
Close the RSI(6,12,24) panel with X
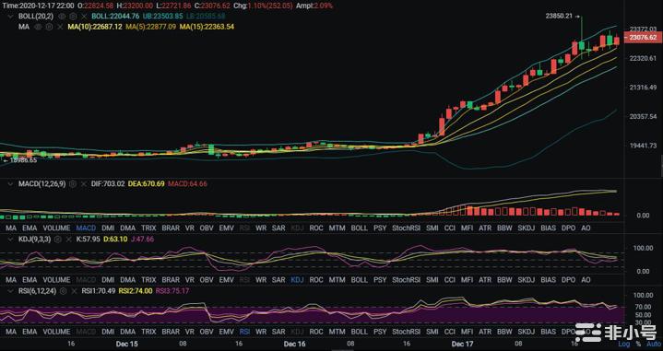click(x=75, y=291)
